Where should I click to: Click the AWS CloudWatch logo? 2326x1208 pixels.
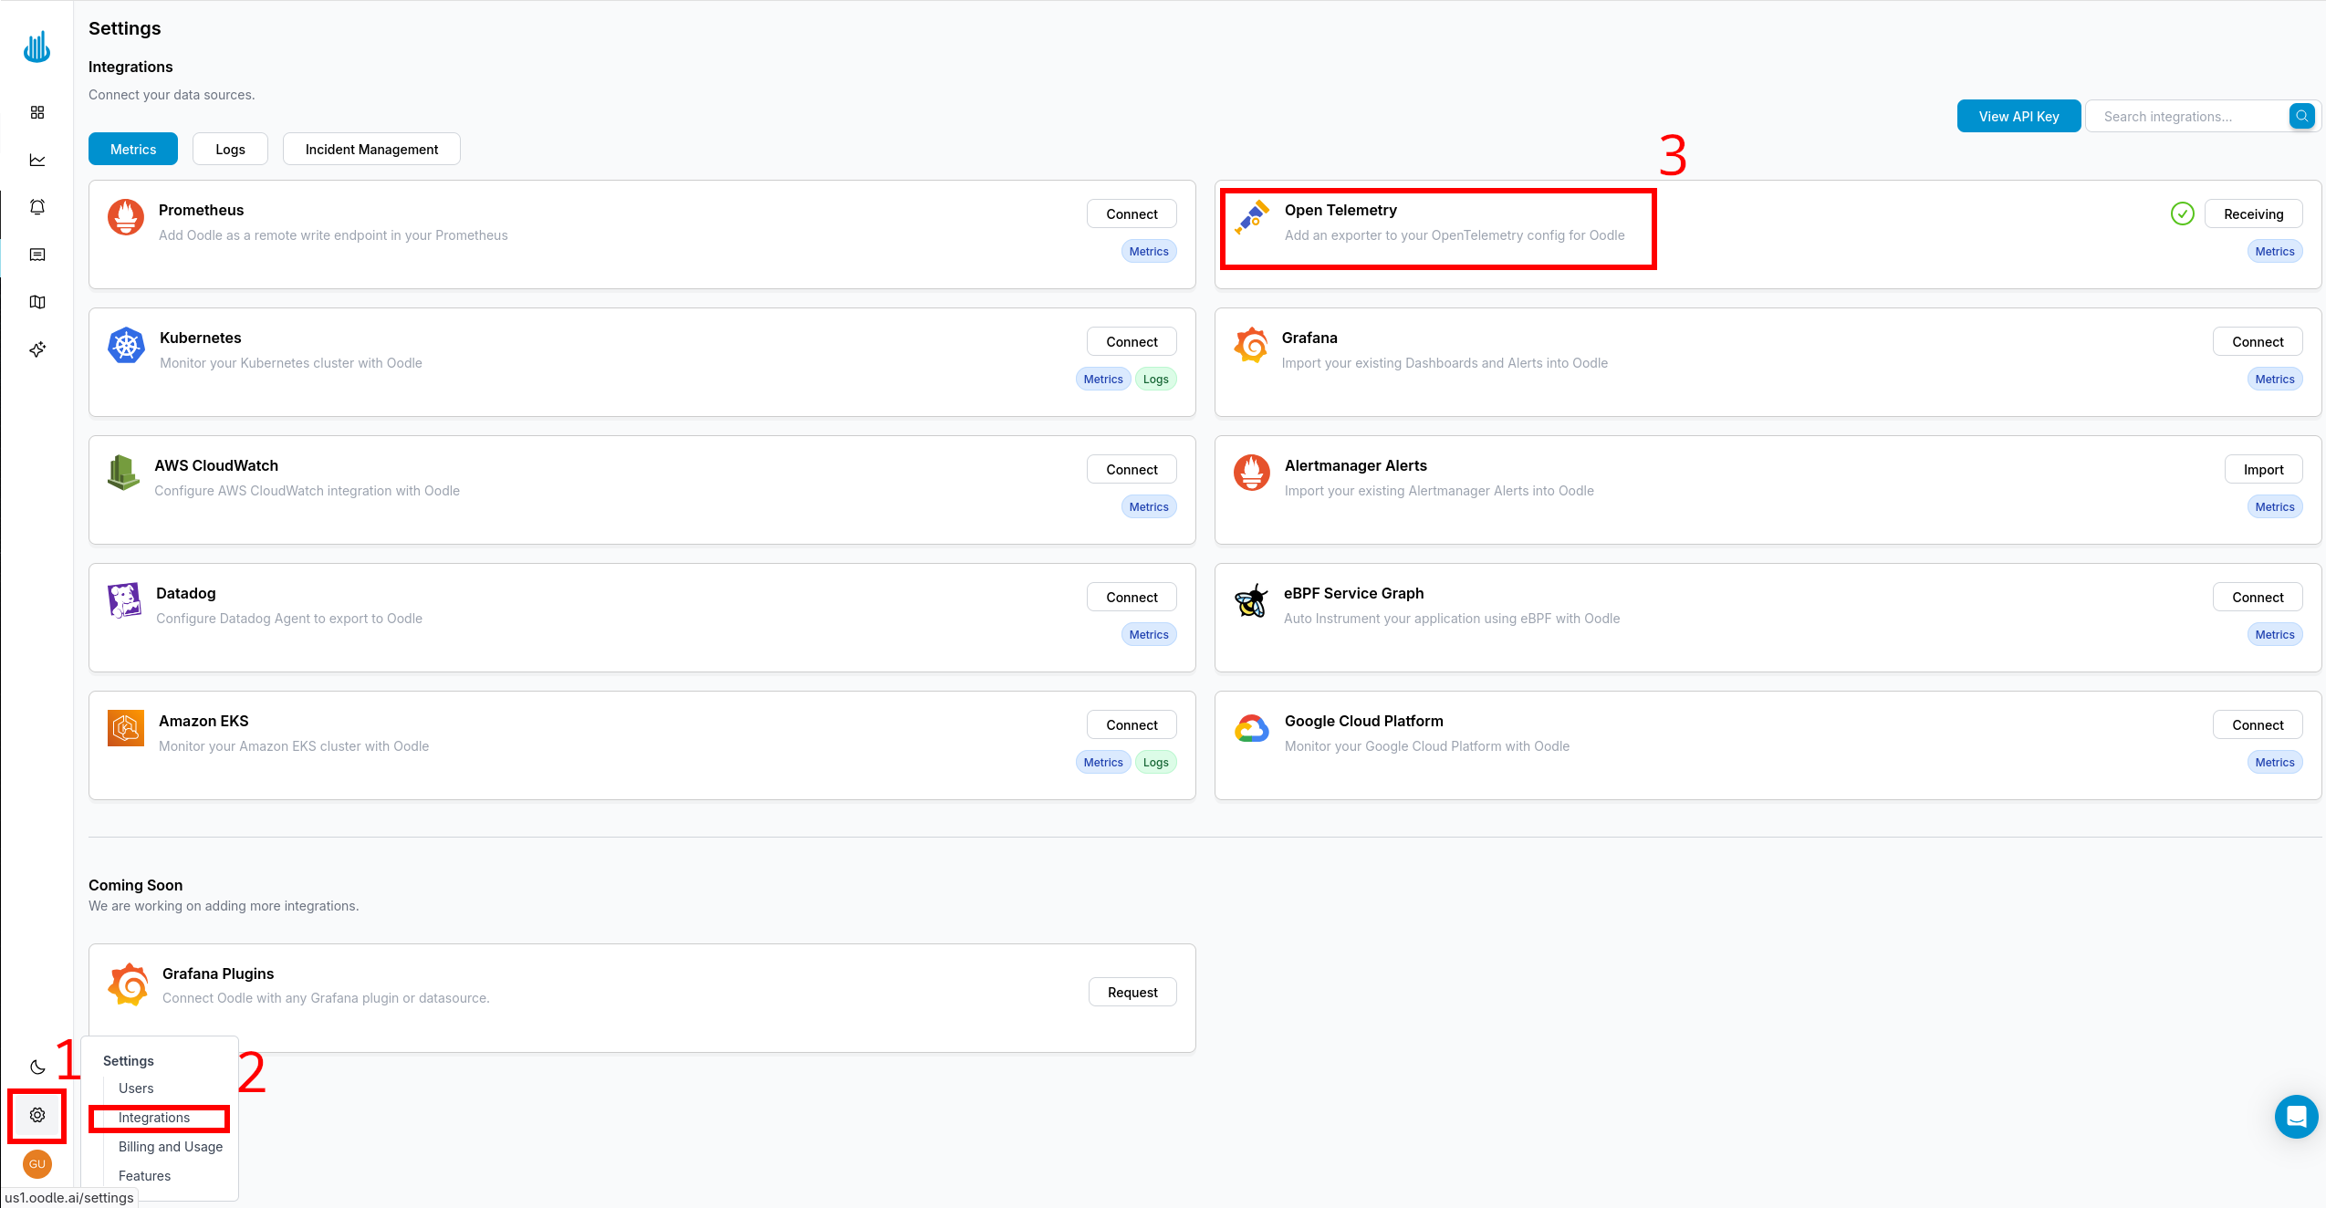click(x=123, y=473)
